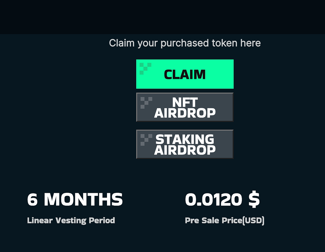Select the 'Linear Vesting Period' label

(x=71, y=220)
